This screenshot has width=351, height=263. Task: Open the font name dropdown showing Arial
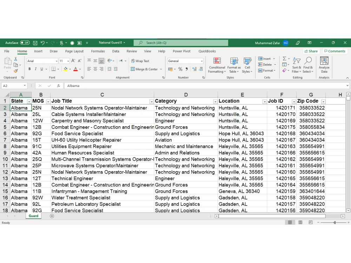click(57, 61)
